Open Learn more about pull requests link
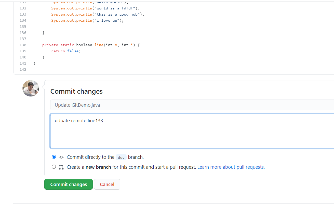This screenshot has width=334, height=208. pyautogui.click(x=231, y=167)
